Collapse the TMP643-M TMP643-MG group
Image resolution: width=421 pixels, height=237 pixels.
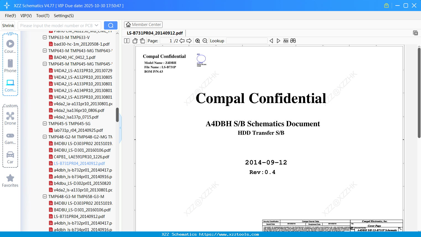[x=45, y=51]
